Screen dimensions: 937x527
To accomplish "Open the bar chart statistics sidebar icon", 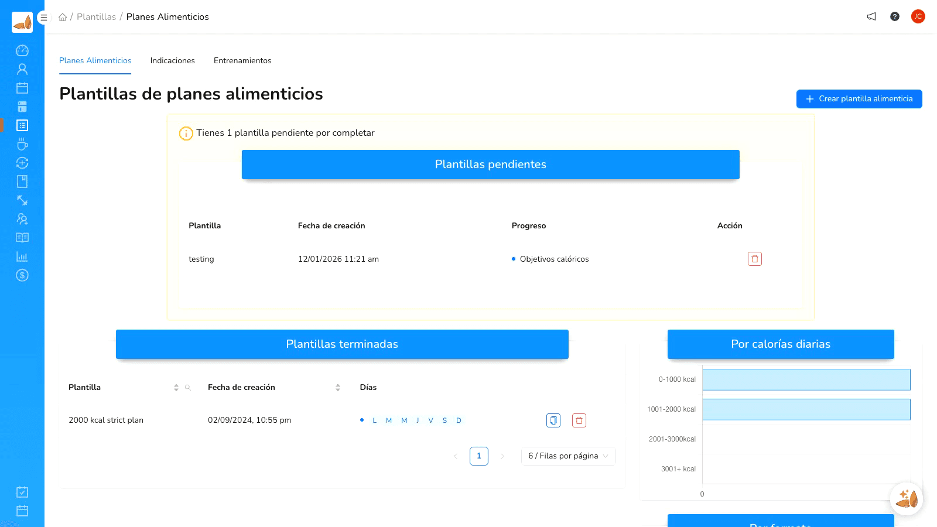I will pos(22,256).
